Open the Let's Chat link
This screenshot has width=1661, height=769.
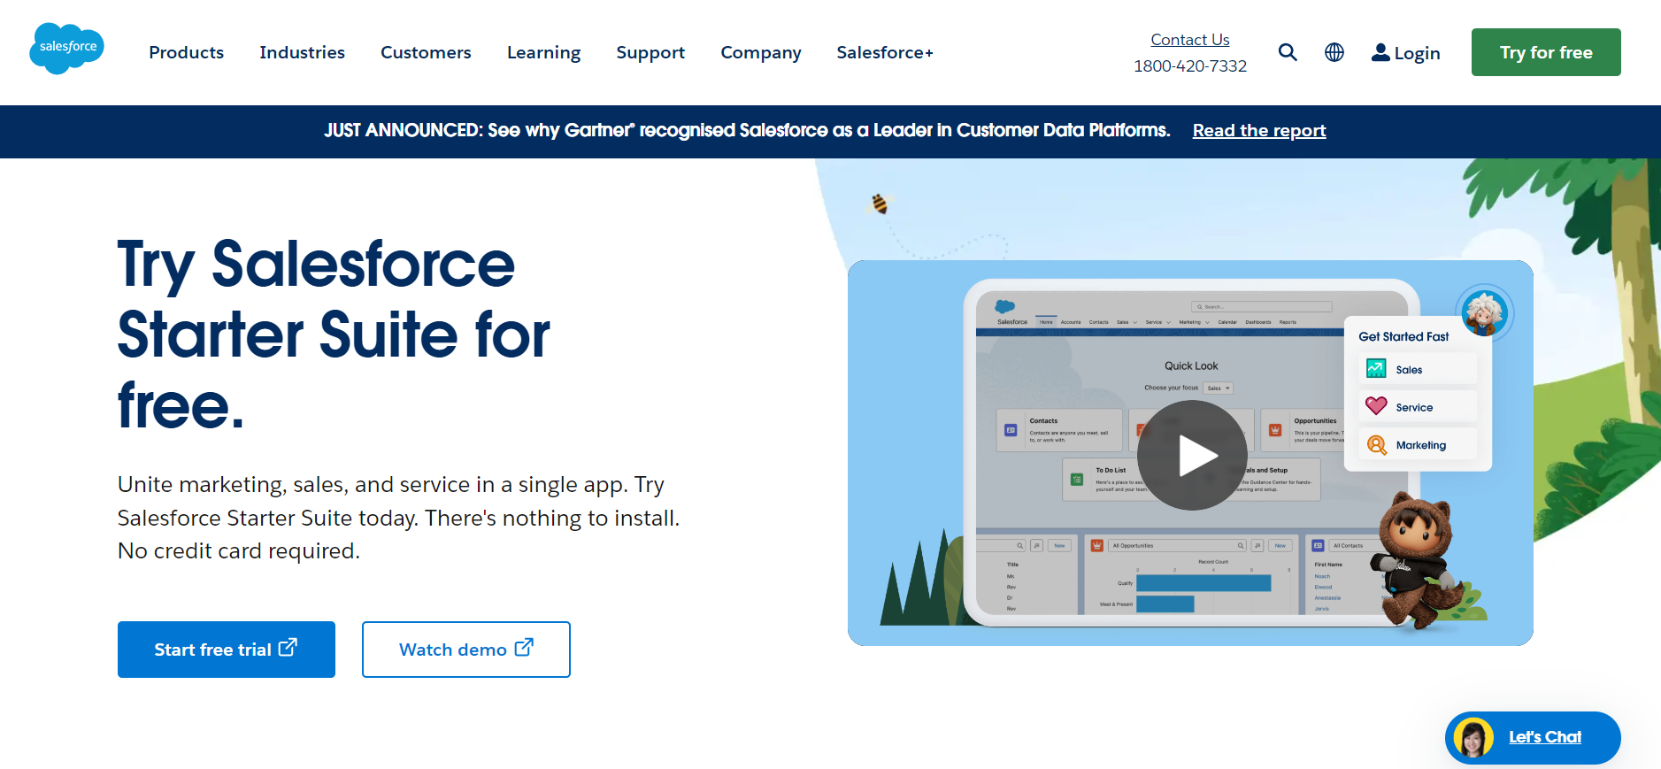click(x=1545, y=737)
